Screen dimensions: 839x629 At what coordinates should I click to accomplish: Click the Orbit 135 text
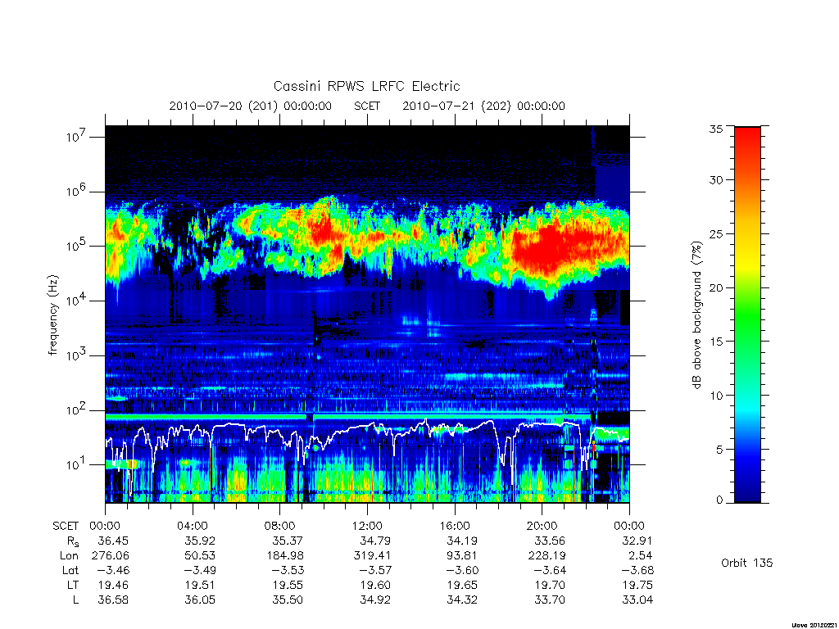point(747,563)
